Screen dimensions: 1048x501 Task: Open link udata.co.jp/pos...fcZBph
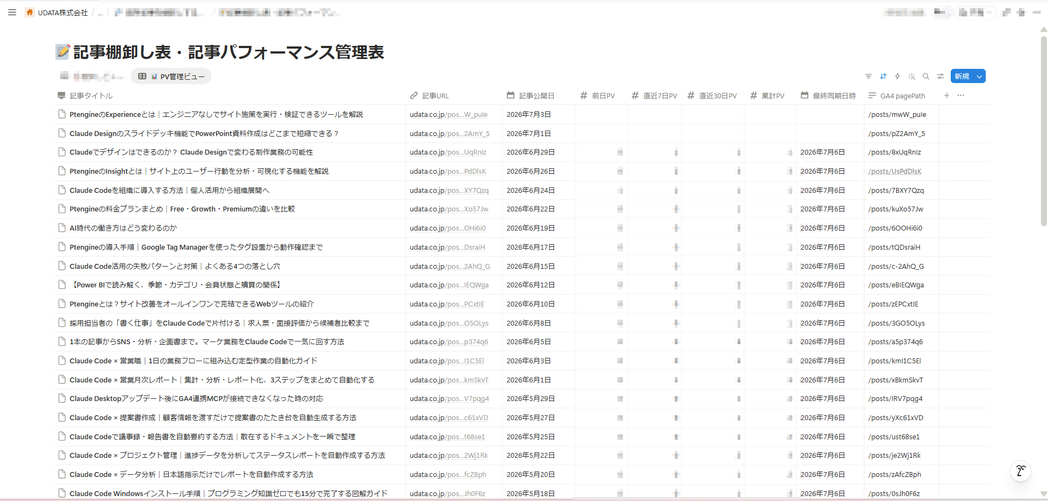pos(448,475)
